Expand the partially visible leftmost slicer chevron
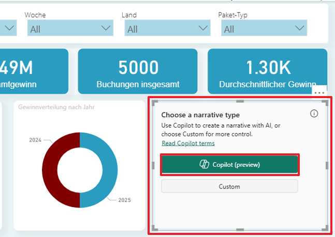Viewport: 335px width, 237px height. coord(9,28)
